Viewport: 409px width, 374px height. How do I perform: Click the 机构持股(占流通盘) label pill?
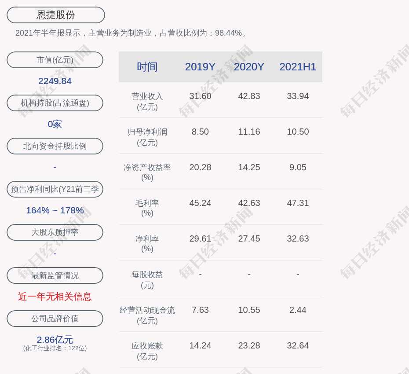click(55, 103)
